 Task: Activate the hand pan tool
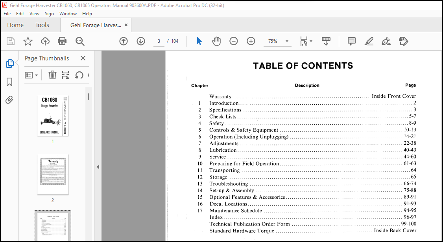point(216,41)
